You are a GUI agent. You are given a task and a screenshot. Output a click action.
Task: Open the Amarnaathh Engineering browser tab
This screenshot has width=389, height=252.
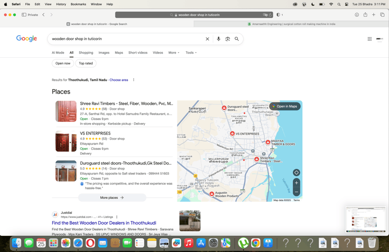pyautogui.click(x=291, y=24)
